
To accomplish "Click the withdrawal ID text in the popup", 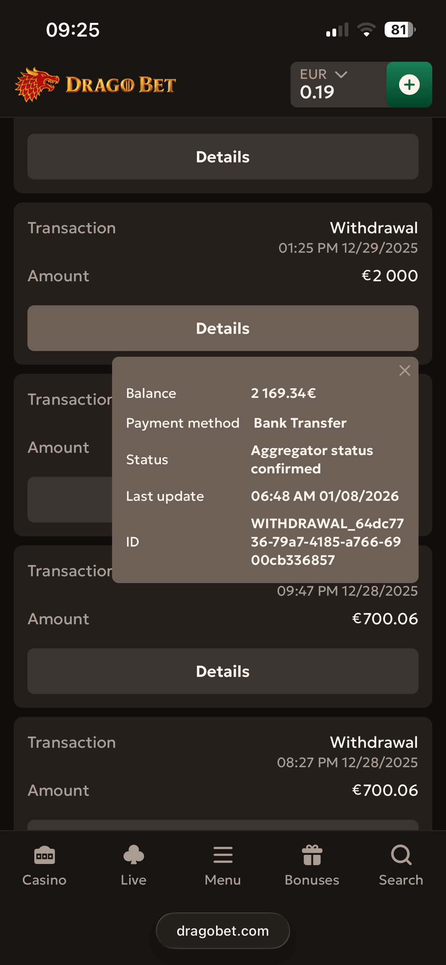I will pyautogui.click(x=327, y=542).
